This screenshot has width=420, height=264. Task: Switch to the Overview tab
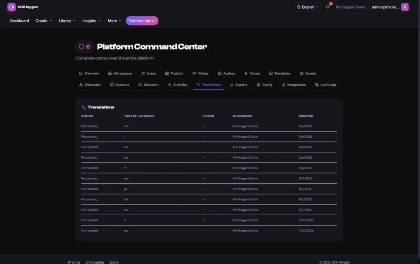pyautogui.click(x=89, y=73)
